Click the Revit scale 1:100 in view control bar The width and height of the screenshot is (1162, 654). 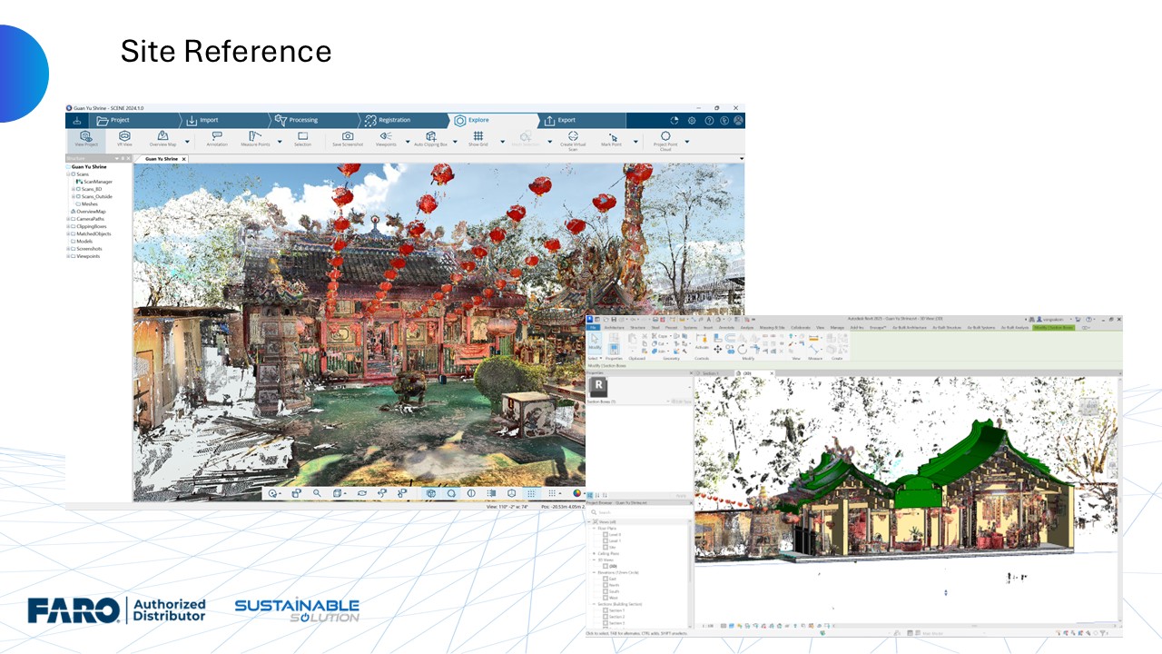tap(707, 626)
